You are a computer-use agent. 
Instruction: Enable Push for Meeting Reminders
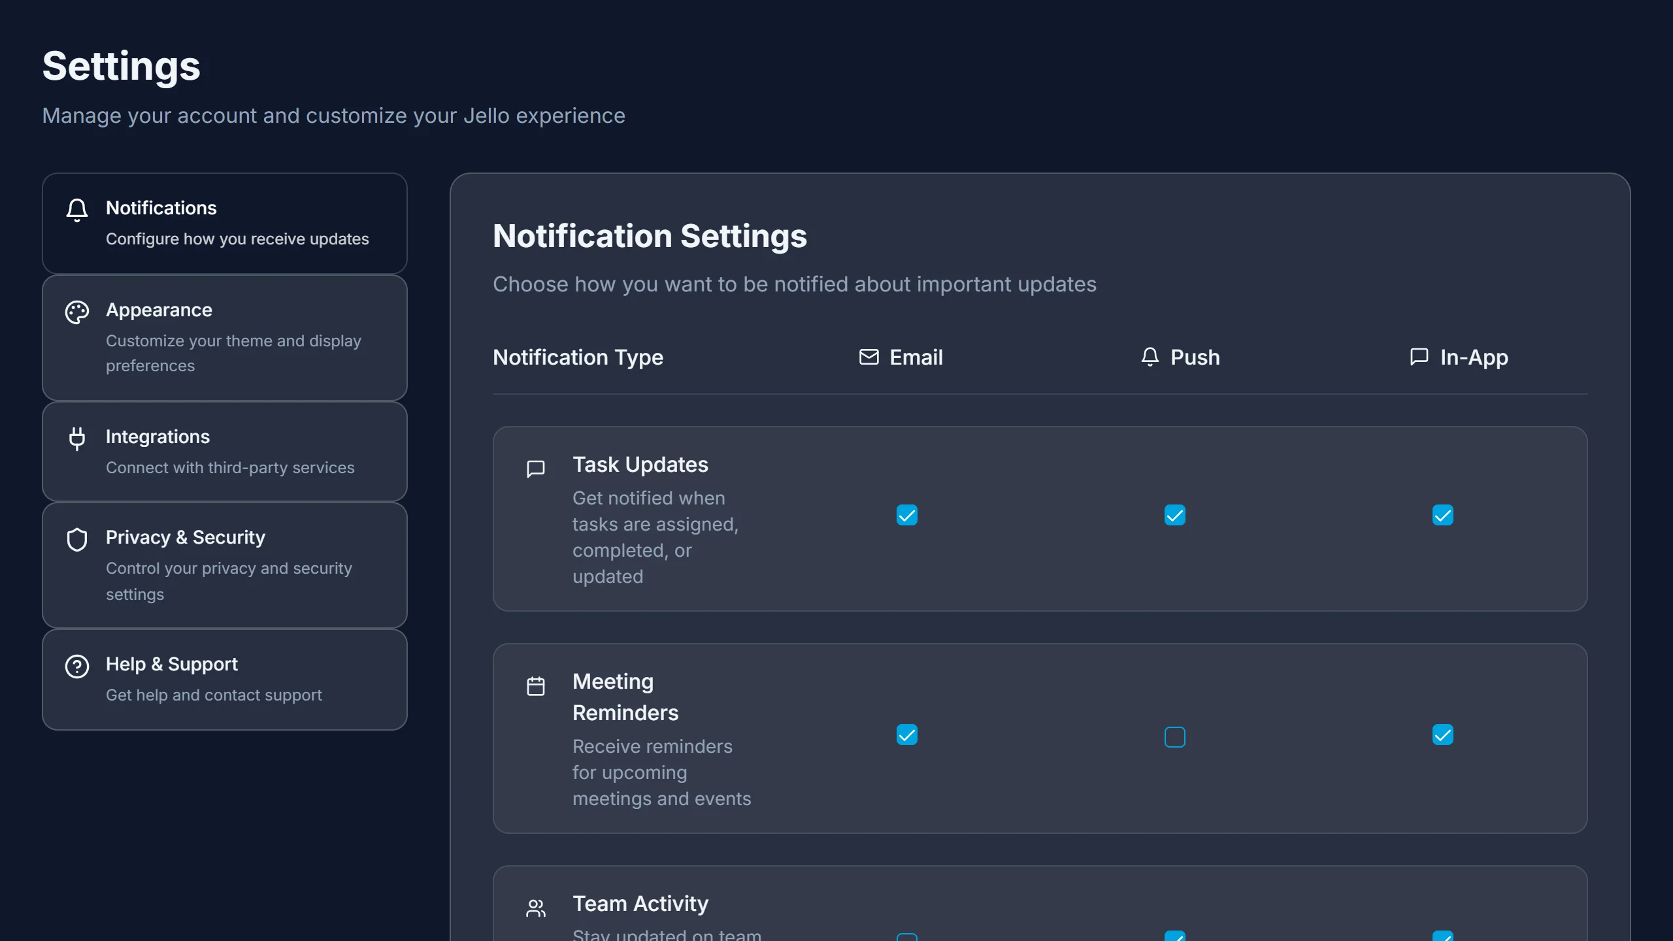tap(1174, 737)
